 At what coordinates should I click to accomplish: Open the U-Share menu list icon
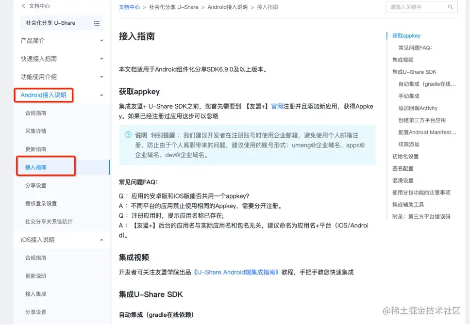point(97,23)
